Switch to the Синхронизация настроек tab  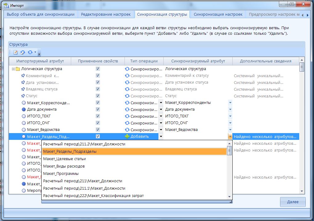pos(218,14)
